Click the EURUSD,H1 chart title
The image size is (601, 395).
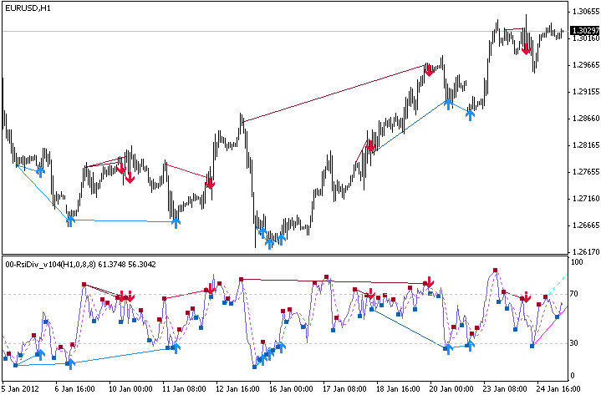coord(26,8)
